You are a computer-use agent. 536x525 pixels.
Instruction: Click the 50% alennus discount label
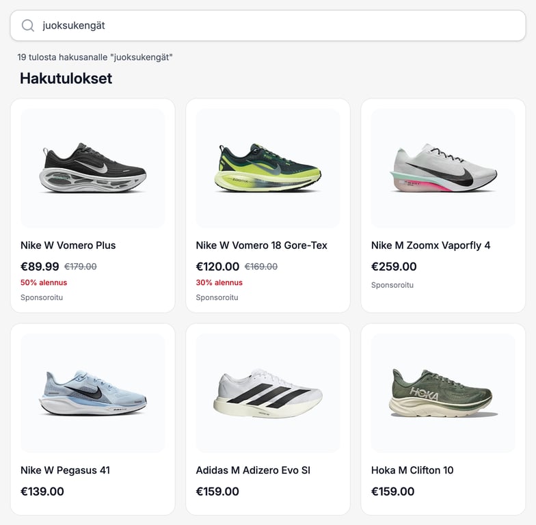click(x=44, y=282)
